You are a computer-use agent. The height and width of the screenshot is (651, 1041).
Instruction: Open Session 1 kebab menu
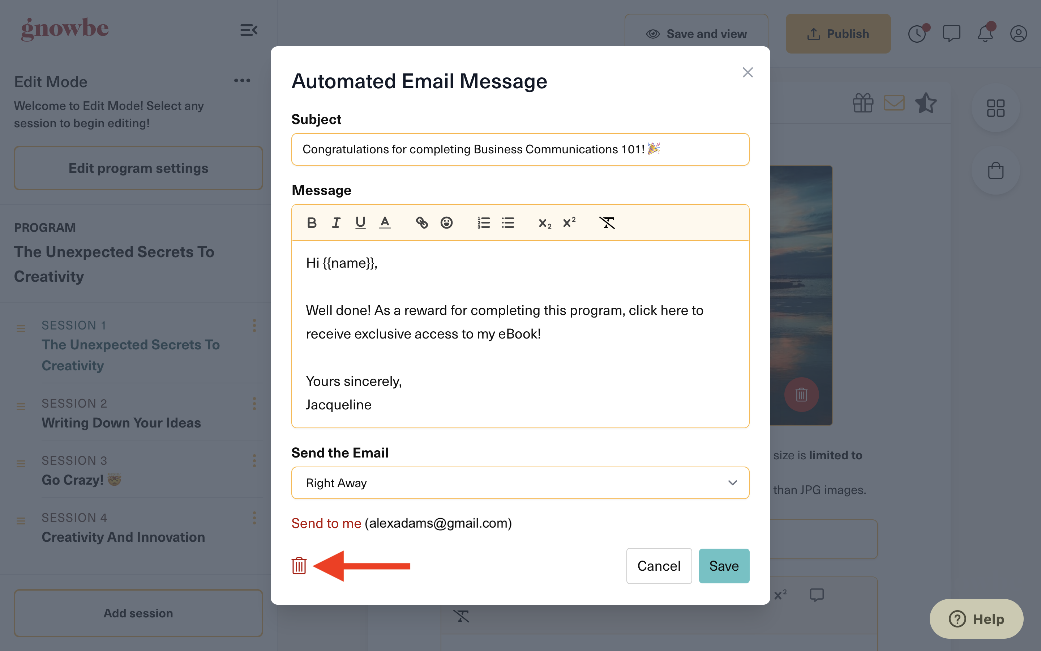254,325
